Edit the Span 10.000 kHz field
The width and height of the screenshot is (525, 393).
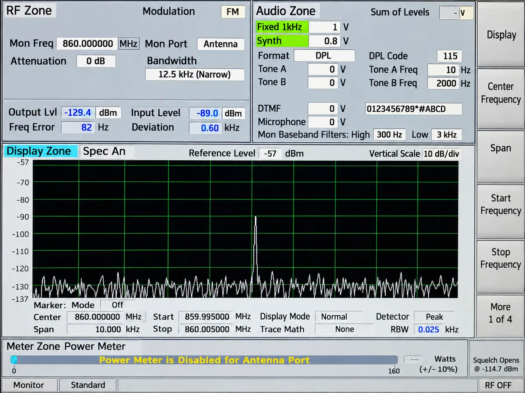95,329
